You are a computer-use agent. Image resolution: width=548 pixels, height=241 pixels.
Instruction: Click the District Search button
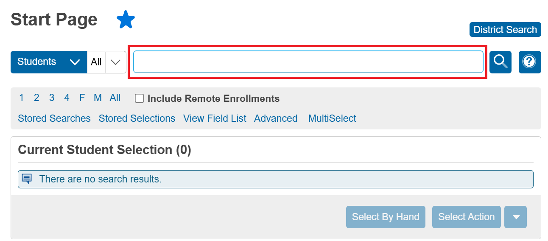(x=505, y=30)
